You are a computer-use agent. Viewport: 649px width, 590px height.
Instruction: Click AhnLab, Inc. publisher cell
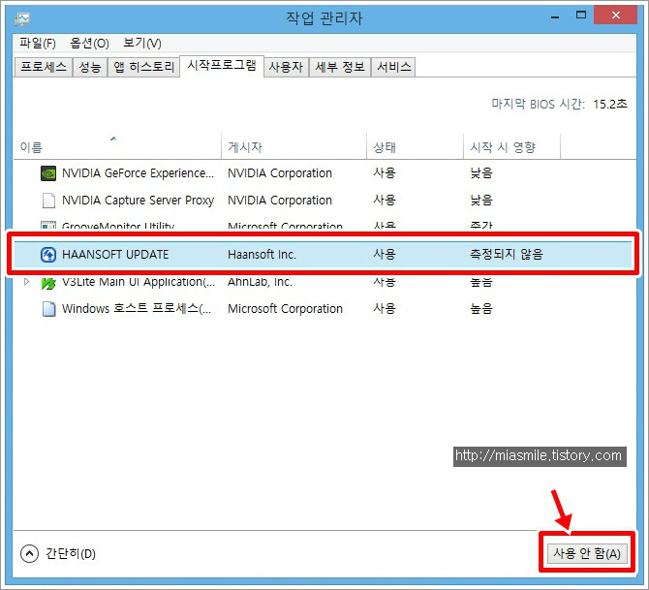[260, 282]
